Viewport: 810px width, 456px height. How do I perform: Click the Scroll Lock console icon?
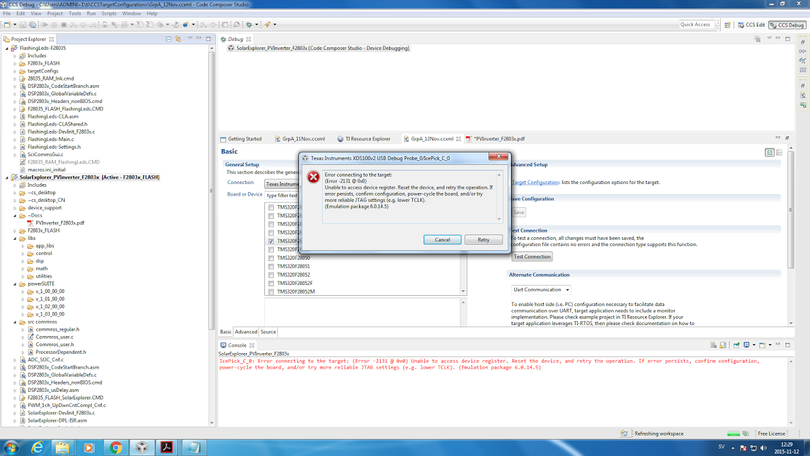pyautogui.click(x=723, y=345)
